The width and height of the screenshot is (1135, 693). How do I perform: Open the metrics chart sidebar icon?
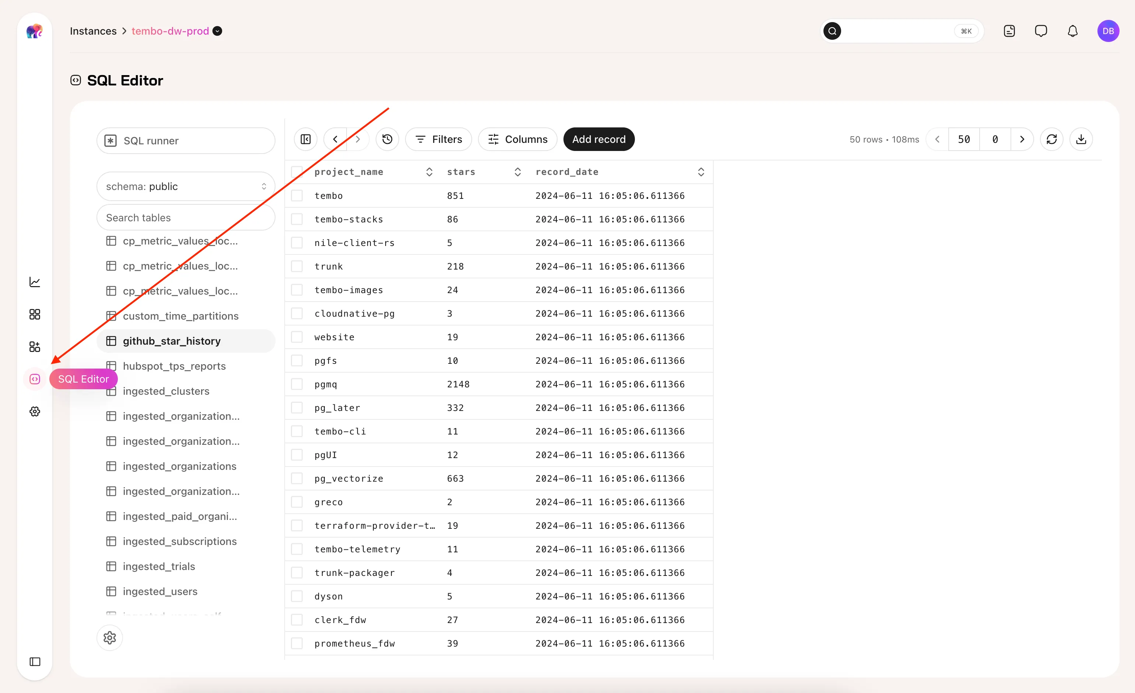coord(35,282)
